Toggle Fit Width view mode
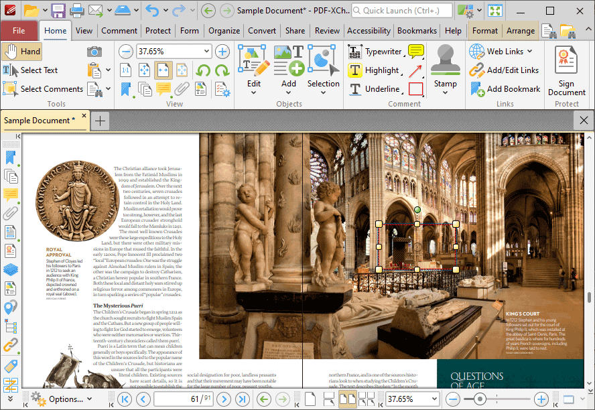 coord(163,70)
